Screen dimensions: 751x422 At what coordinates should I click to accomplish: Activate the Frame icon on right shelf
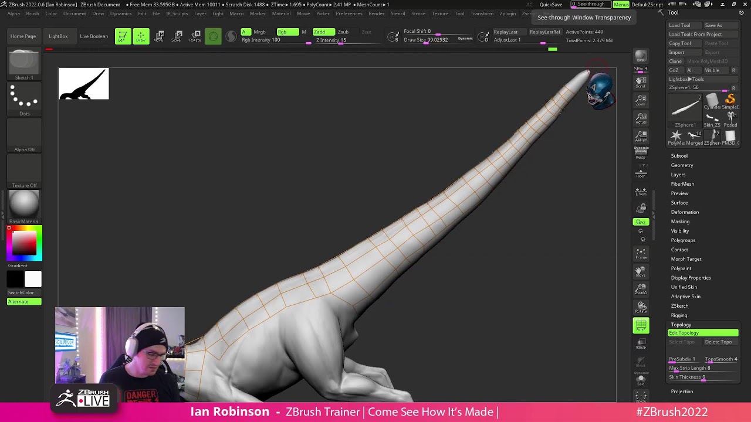pos(641,252)
